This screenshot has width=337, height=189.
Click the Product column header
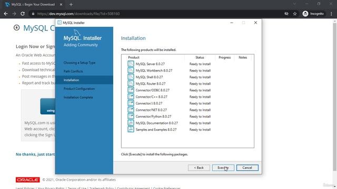point(134,57)
